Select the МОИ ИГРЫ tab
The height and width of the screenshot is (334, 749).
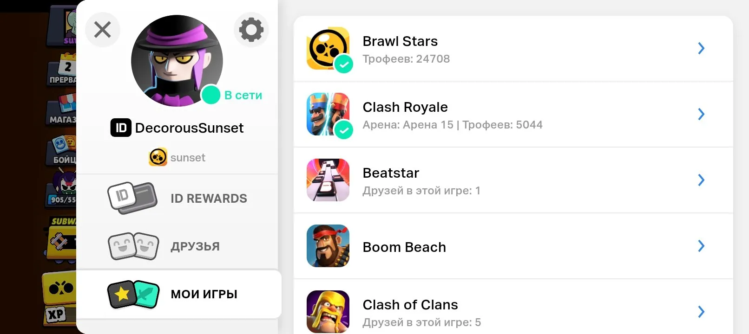(179, 294)
